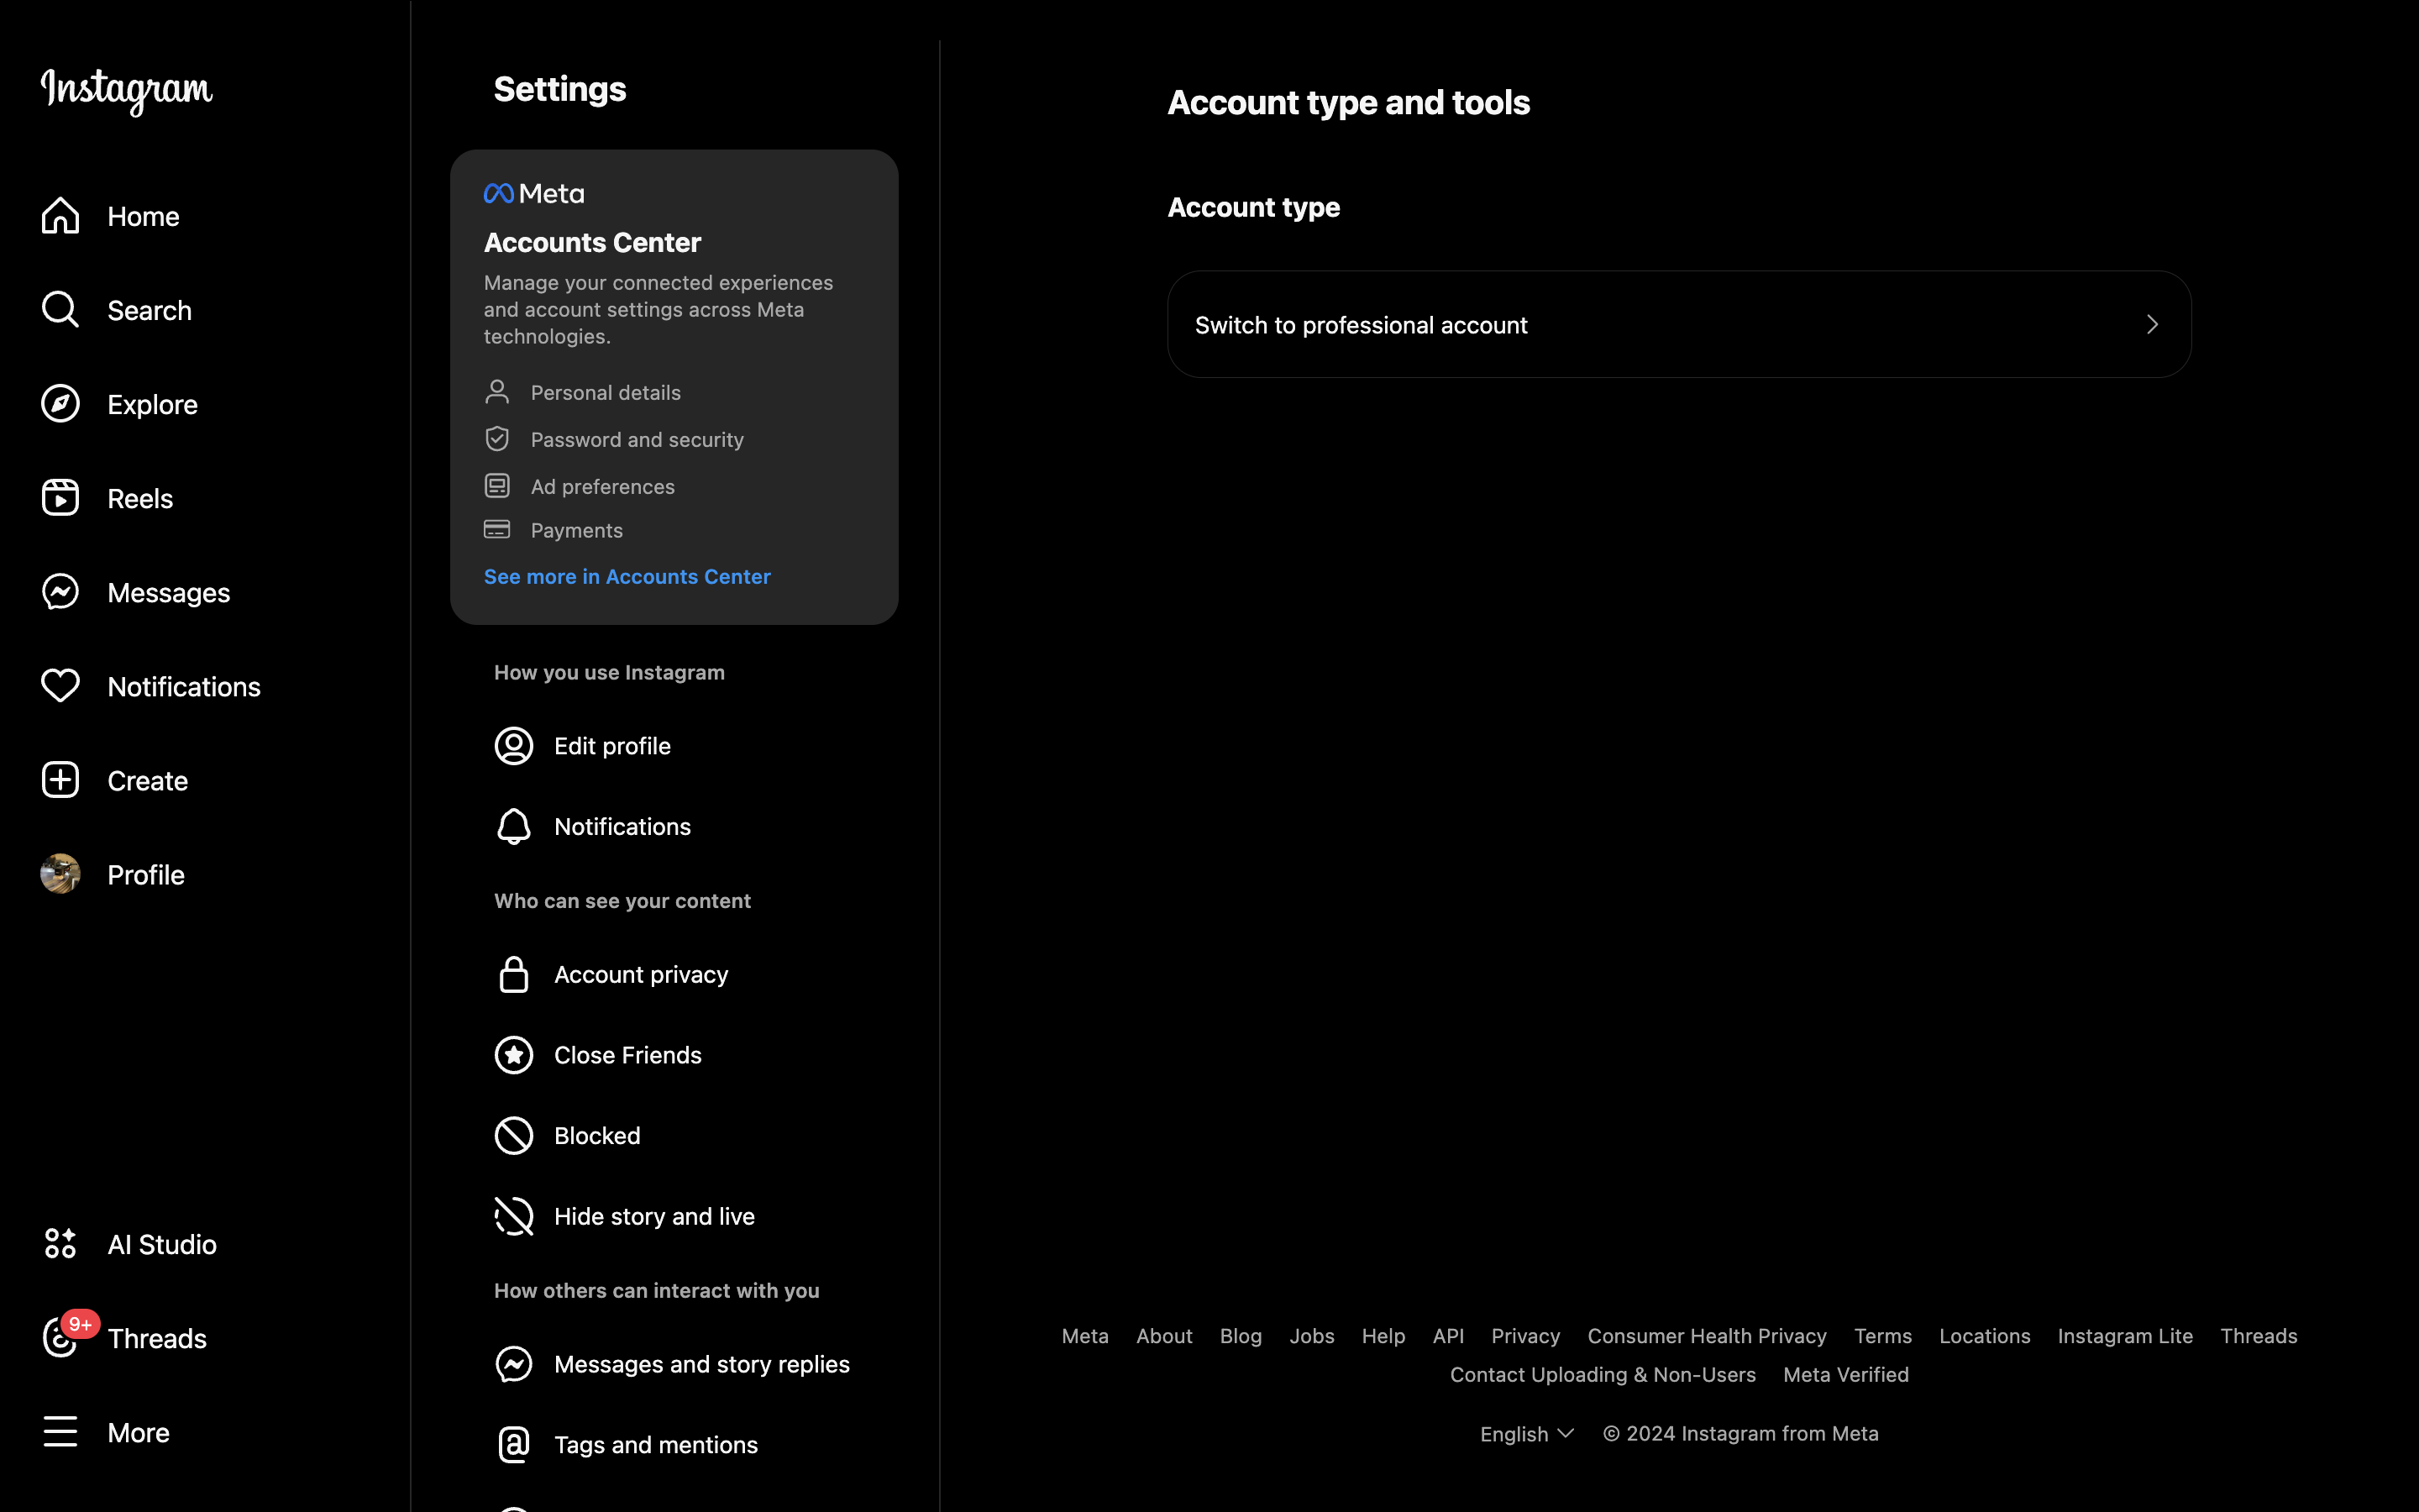Open the English language dropdown
The width and height of the screenshot is (2419, 1512).
click(1526, 1434)
